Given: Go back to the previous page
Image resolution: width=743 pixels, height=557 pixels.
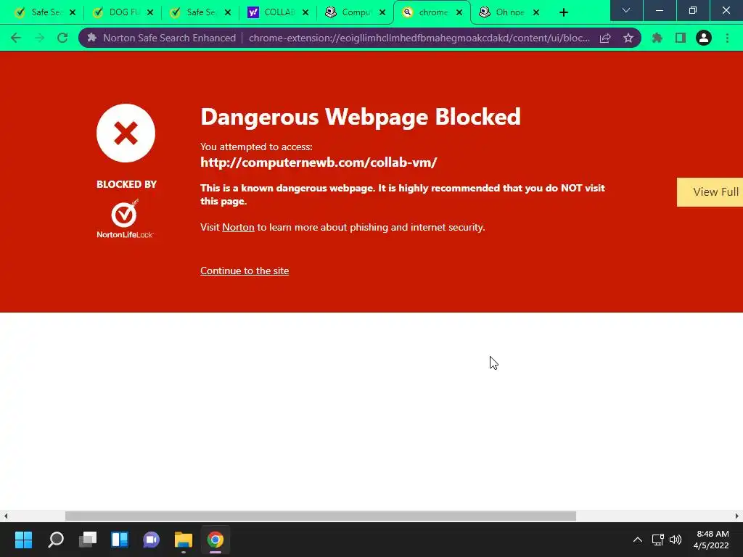Looking at the screenshot, I should tap(16, 38).
